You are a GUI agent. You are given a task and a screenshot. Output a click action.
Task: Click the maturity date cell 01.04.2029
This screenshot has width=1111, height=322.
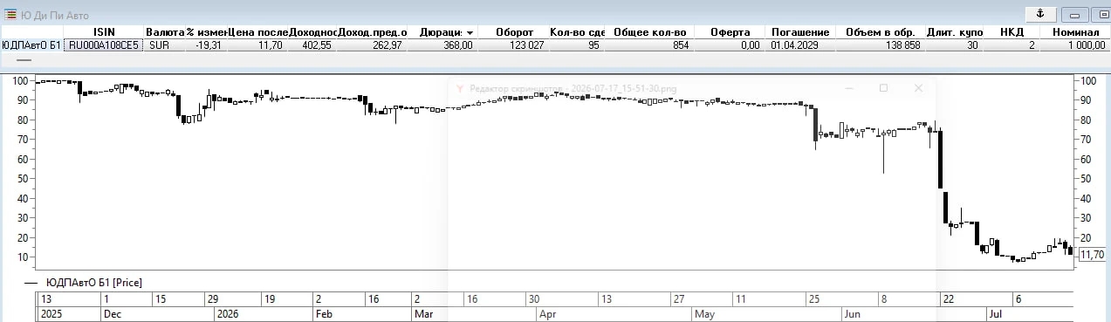pos(793,45)
